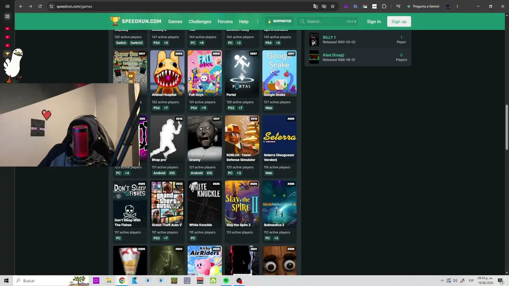Click the Speedrun.com trophy logo
Viewport: 509px width, 286px height.
pyautogui.click(x=115, y=21)
